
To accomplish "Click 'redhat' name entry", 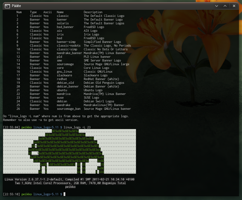I will [62, 79].
